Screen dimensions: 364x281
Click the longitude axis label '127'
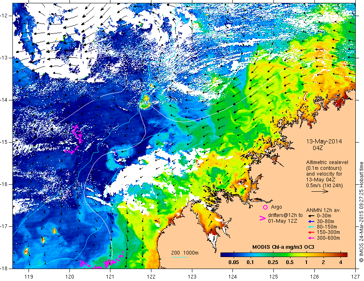point(355,276)
